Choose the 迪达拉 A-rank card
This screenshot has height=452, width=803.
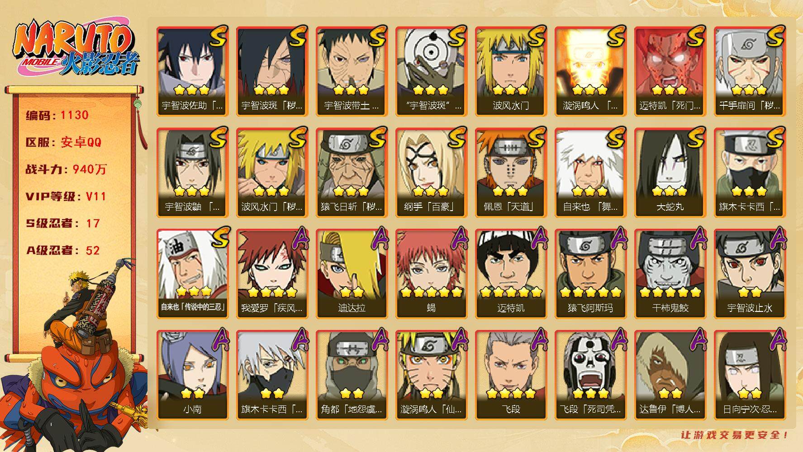coord(352,273)
